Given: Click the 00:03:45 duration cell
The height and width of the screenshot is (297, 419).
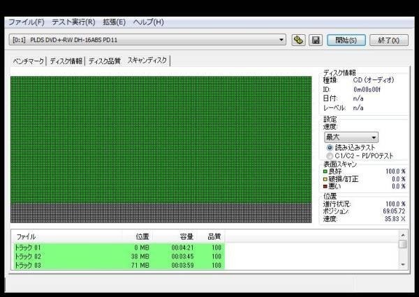Looking at the screenshot, I should pyautogui.click(x=182, y=257).
